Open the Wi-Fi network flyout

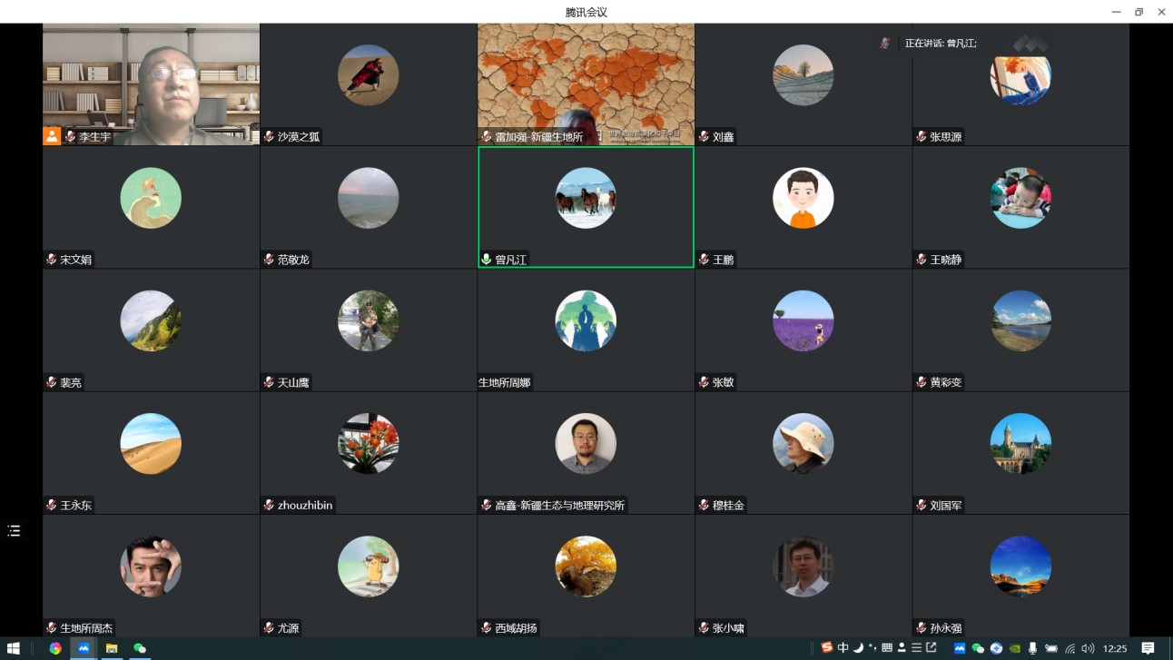coord(1070,648)
